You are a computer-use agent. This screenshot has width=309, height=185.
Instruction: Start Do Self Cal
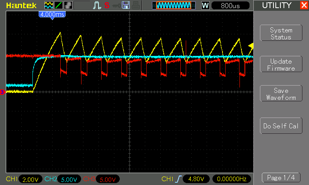click(x=281, y=126)
